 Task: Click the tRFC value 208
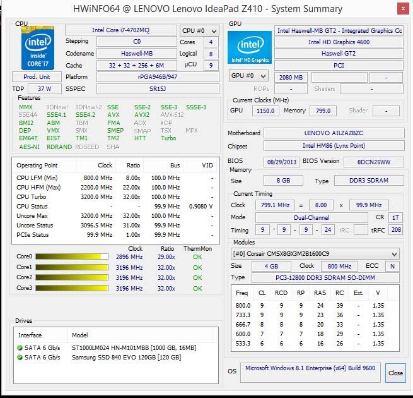[396, 230]
